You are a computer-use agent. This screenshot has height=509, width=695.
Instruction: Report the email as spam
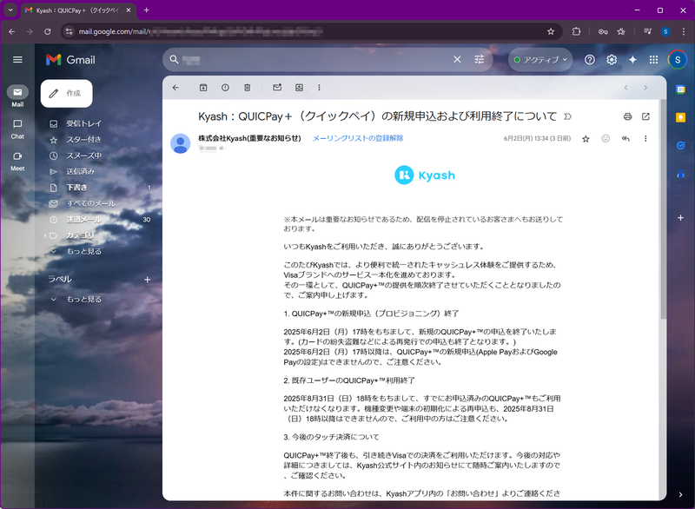coord(224,88)
